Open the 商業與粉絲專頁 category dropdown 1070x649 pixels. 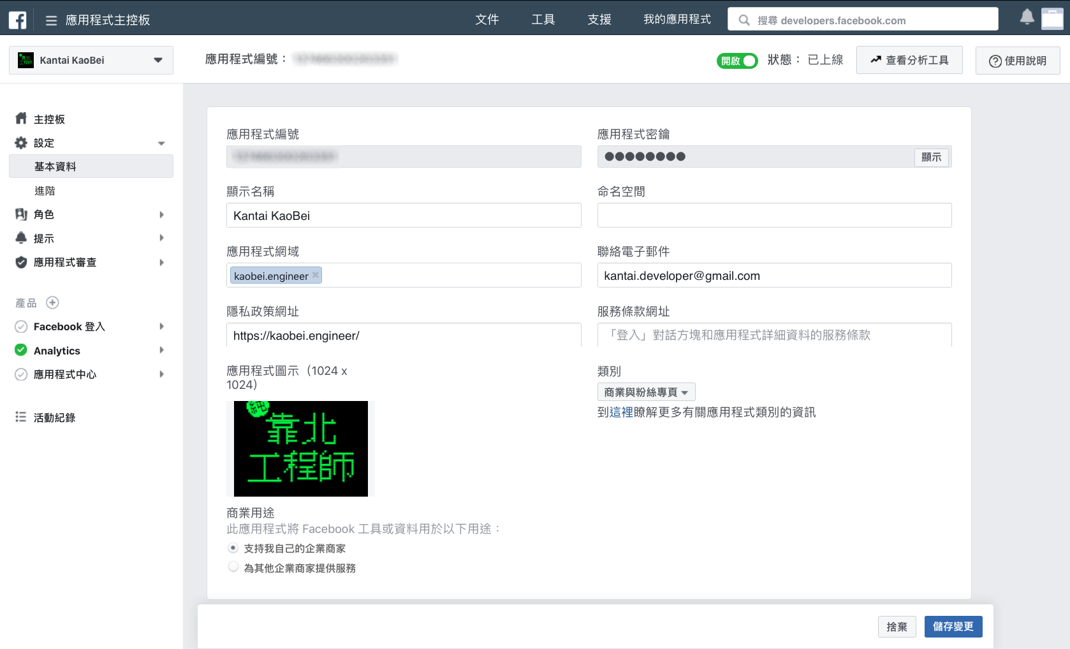(646, 392)
